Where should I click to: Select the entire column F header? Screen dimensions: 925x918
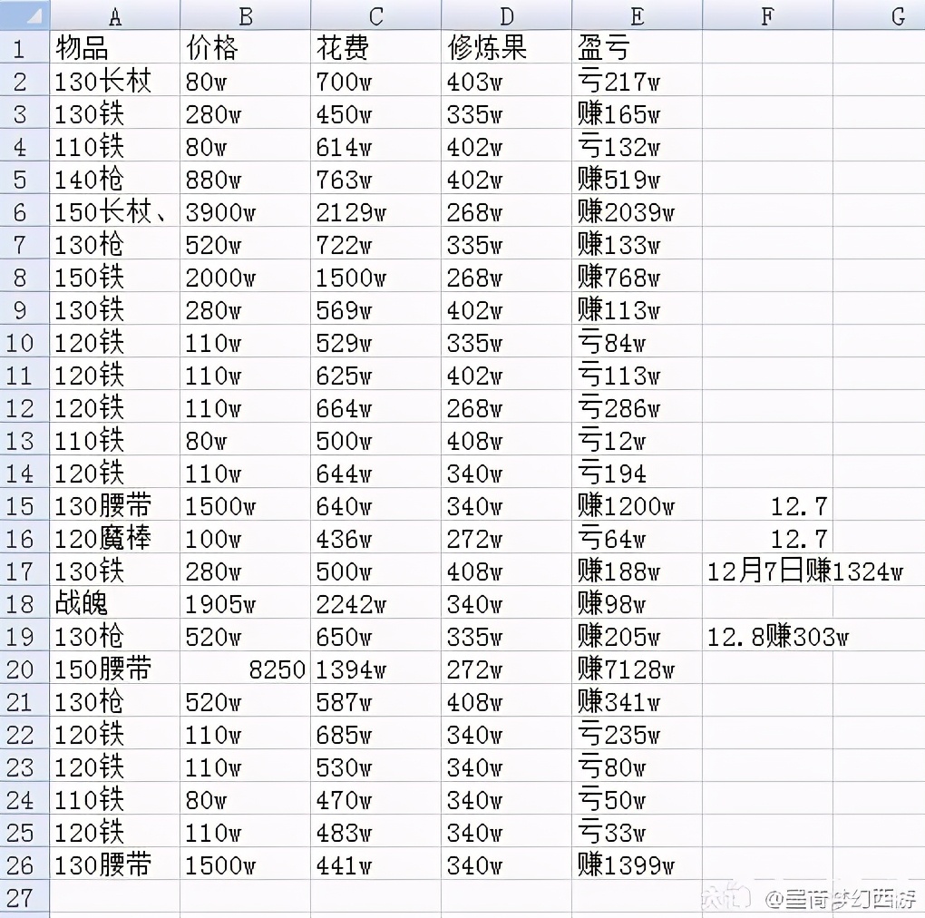(766, 15)
